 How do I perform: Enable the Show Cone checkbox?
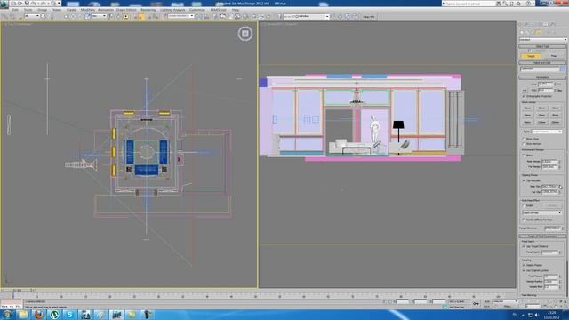[524, 139]
